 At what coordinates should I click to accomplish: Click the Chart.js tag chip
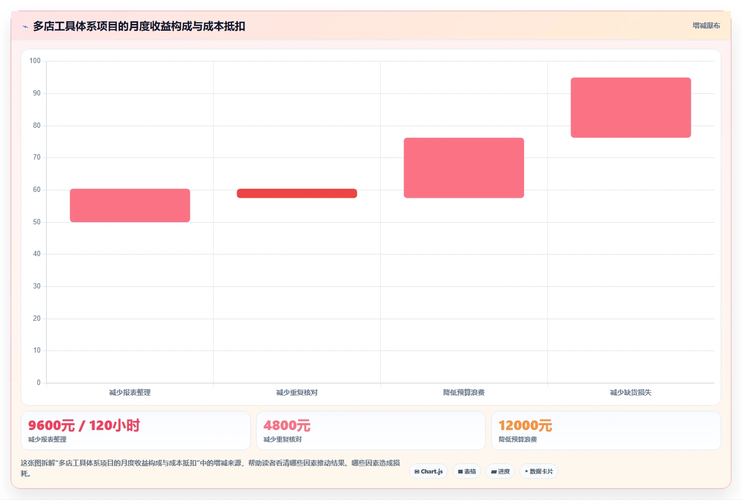[429, 471]
